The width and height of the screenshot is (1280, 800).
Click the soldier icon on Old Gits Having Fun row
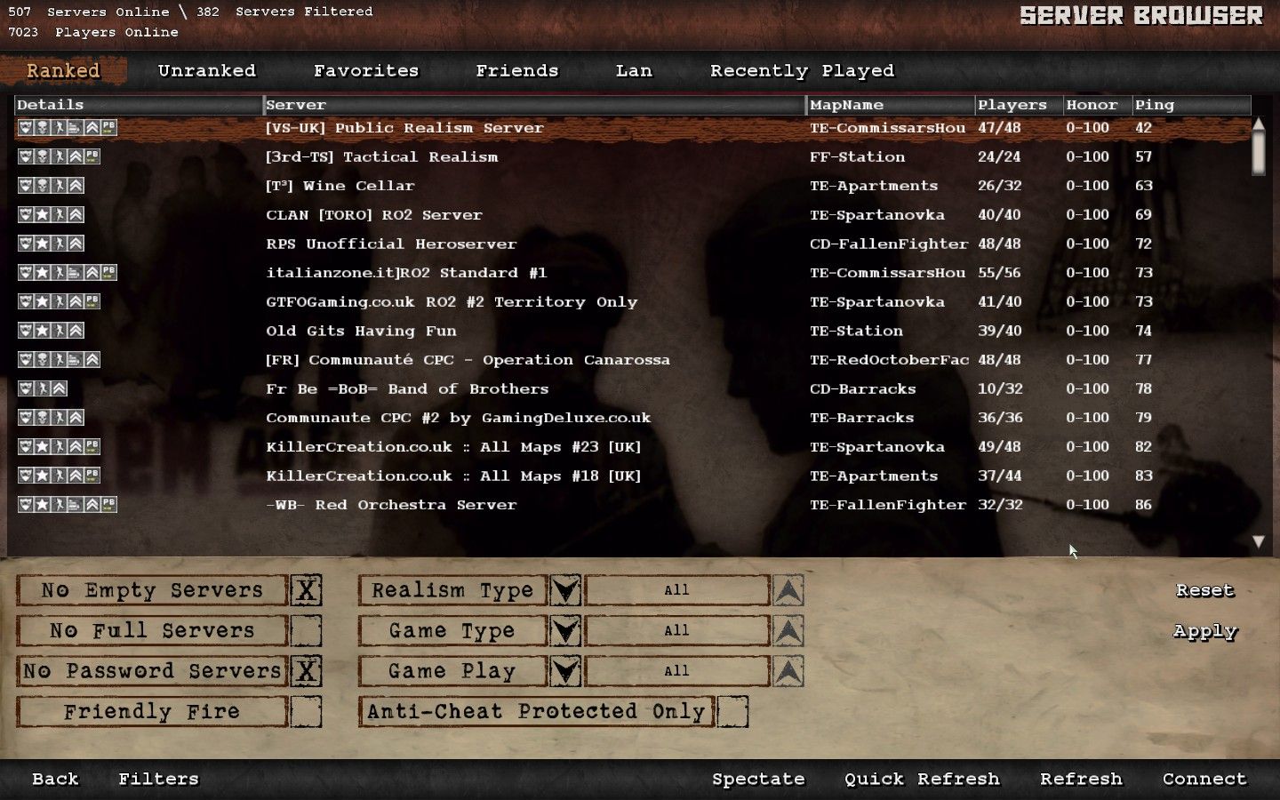tap(59, 331)
